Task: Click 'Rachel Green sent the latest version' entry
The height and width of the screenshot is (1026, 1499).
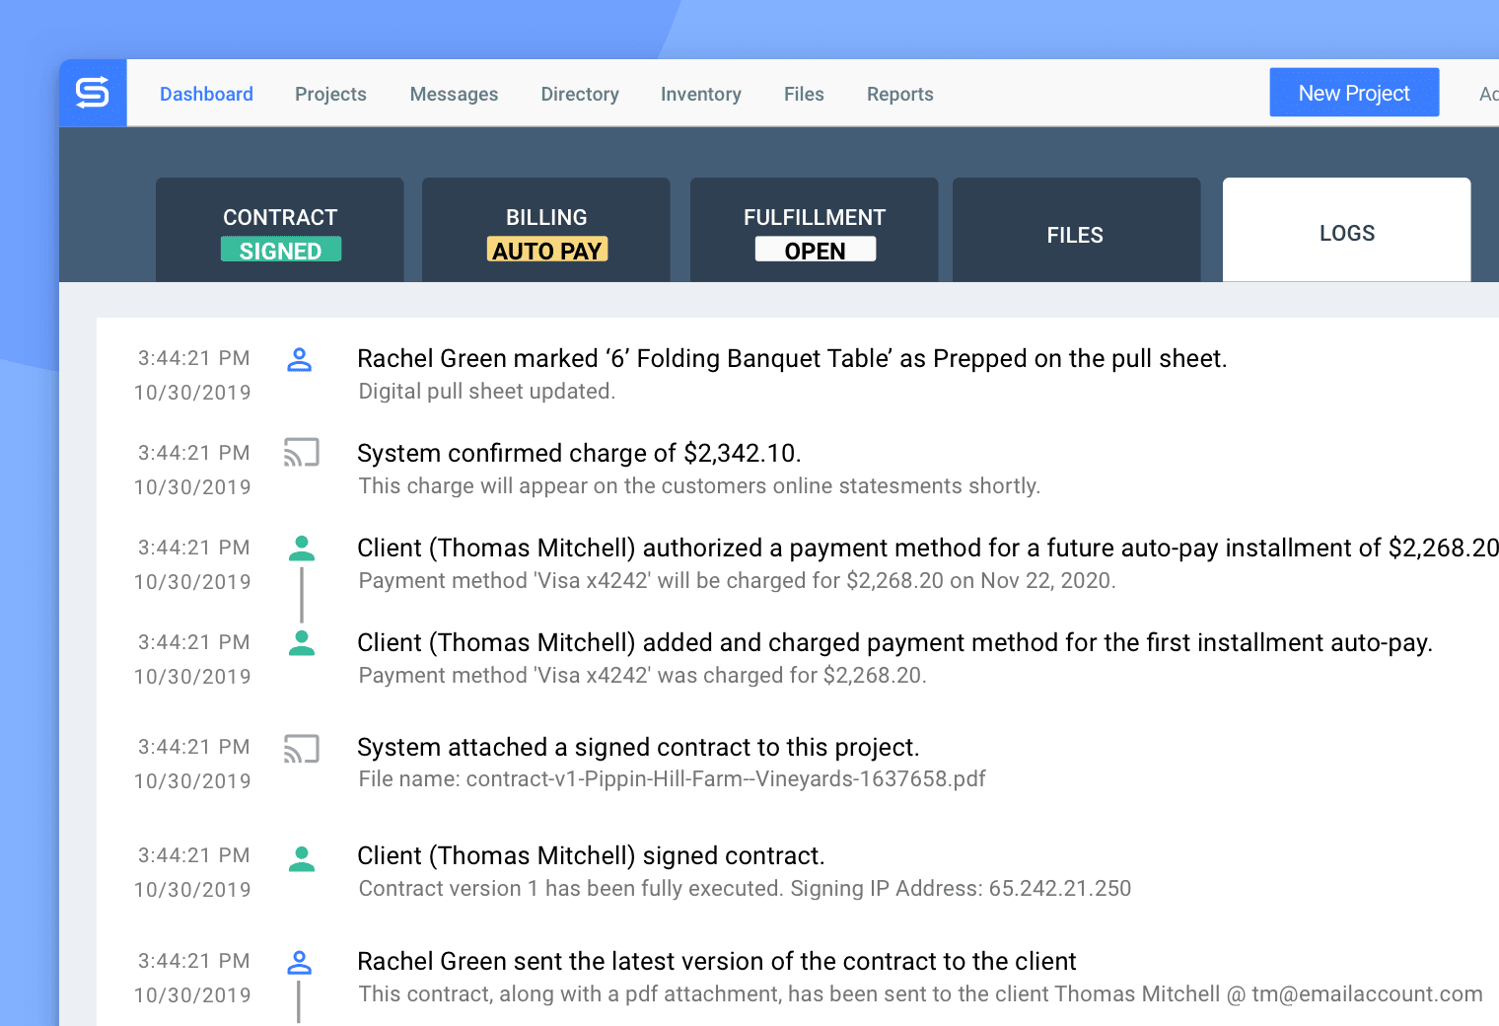Action: (x=717, y=962)
